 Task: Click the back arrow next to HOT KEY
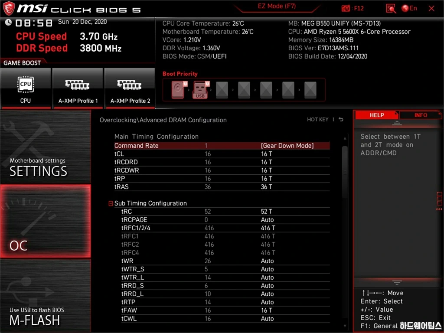(x=341, y=120)
